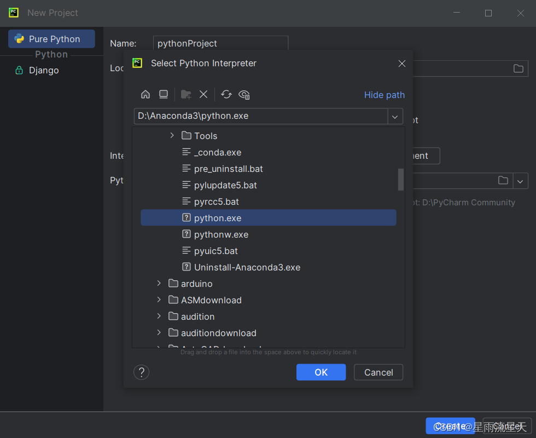536x438 pixels.
Task: Edit the interpreter path field
Action: tap(261, 116)
